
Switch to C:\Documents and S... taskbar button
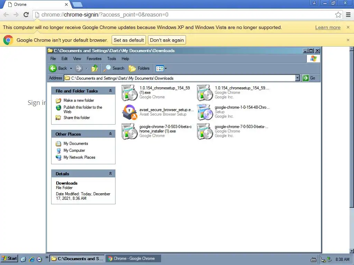click(77, 258)
